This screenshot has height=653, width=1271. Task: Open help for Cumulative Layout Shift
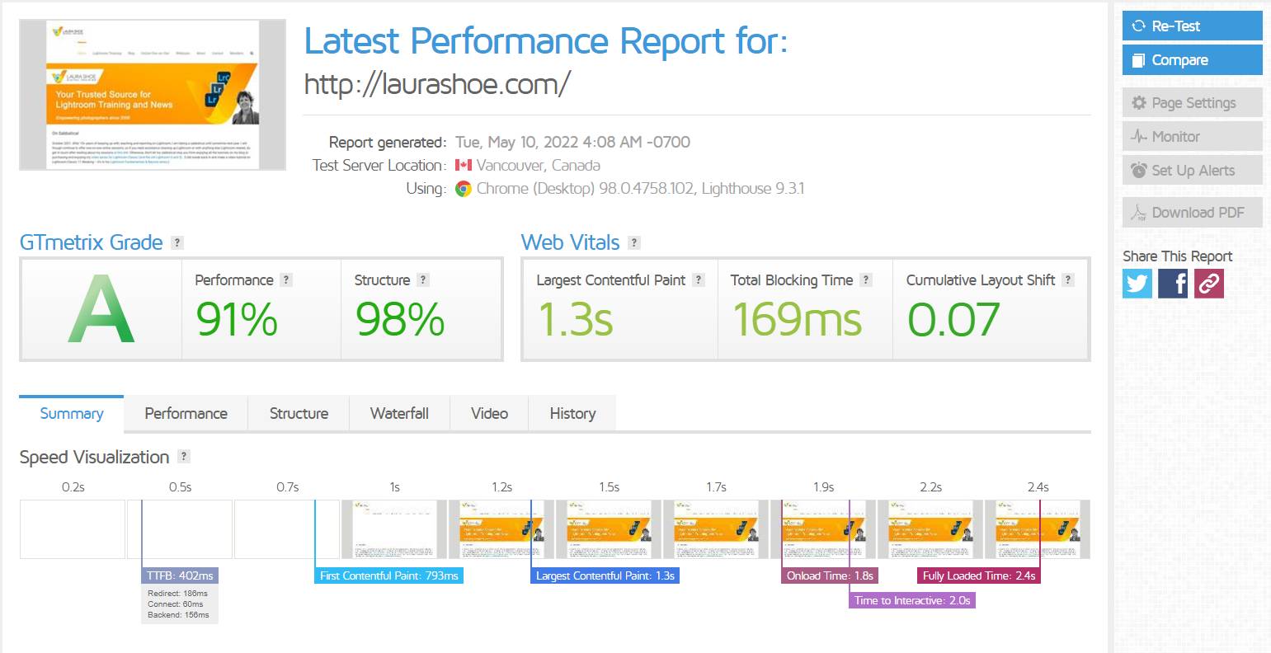(x=1068, y=280)
